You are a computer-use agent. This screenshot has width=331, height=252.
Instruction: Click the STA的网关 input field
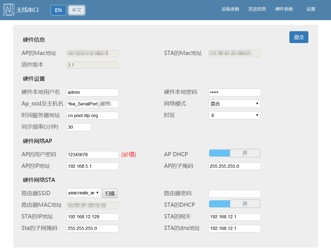point(235,217)
